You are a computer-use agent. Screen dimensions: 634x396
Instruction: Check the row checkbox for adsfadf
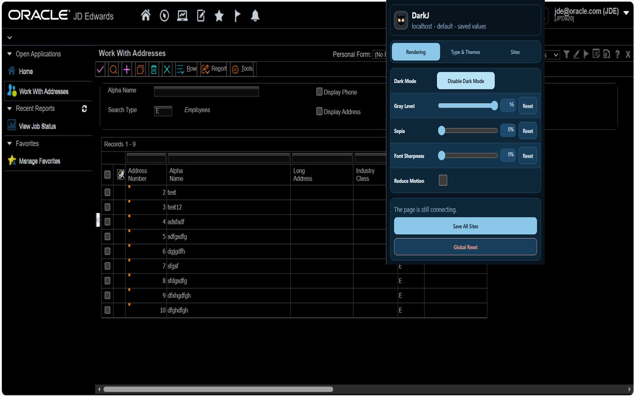pyautogui.click(x=107, y=222)
